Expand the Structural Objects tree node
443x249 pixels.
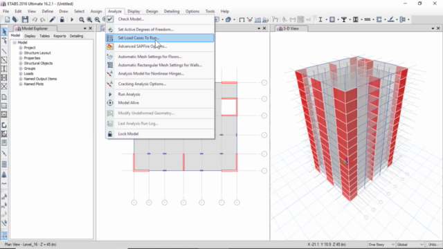tap(21, 63)
